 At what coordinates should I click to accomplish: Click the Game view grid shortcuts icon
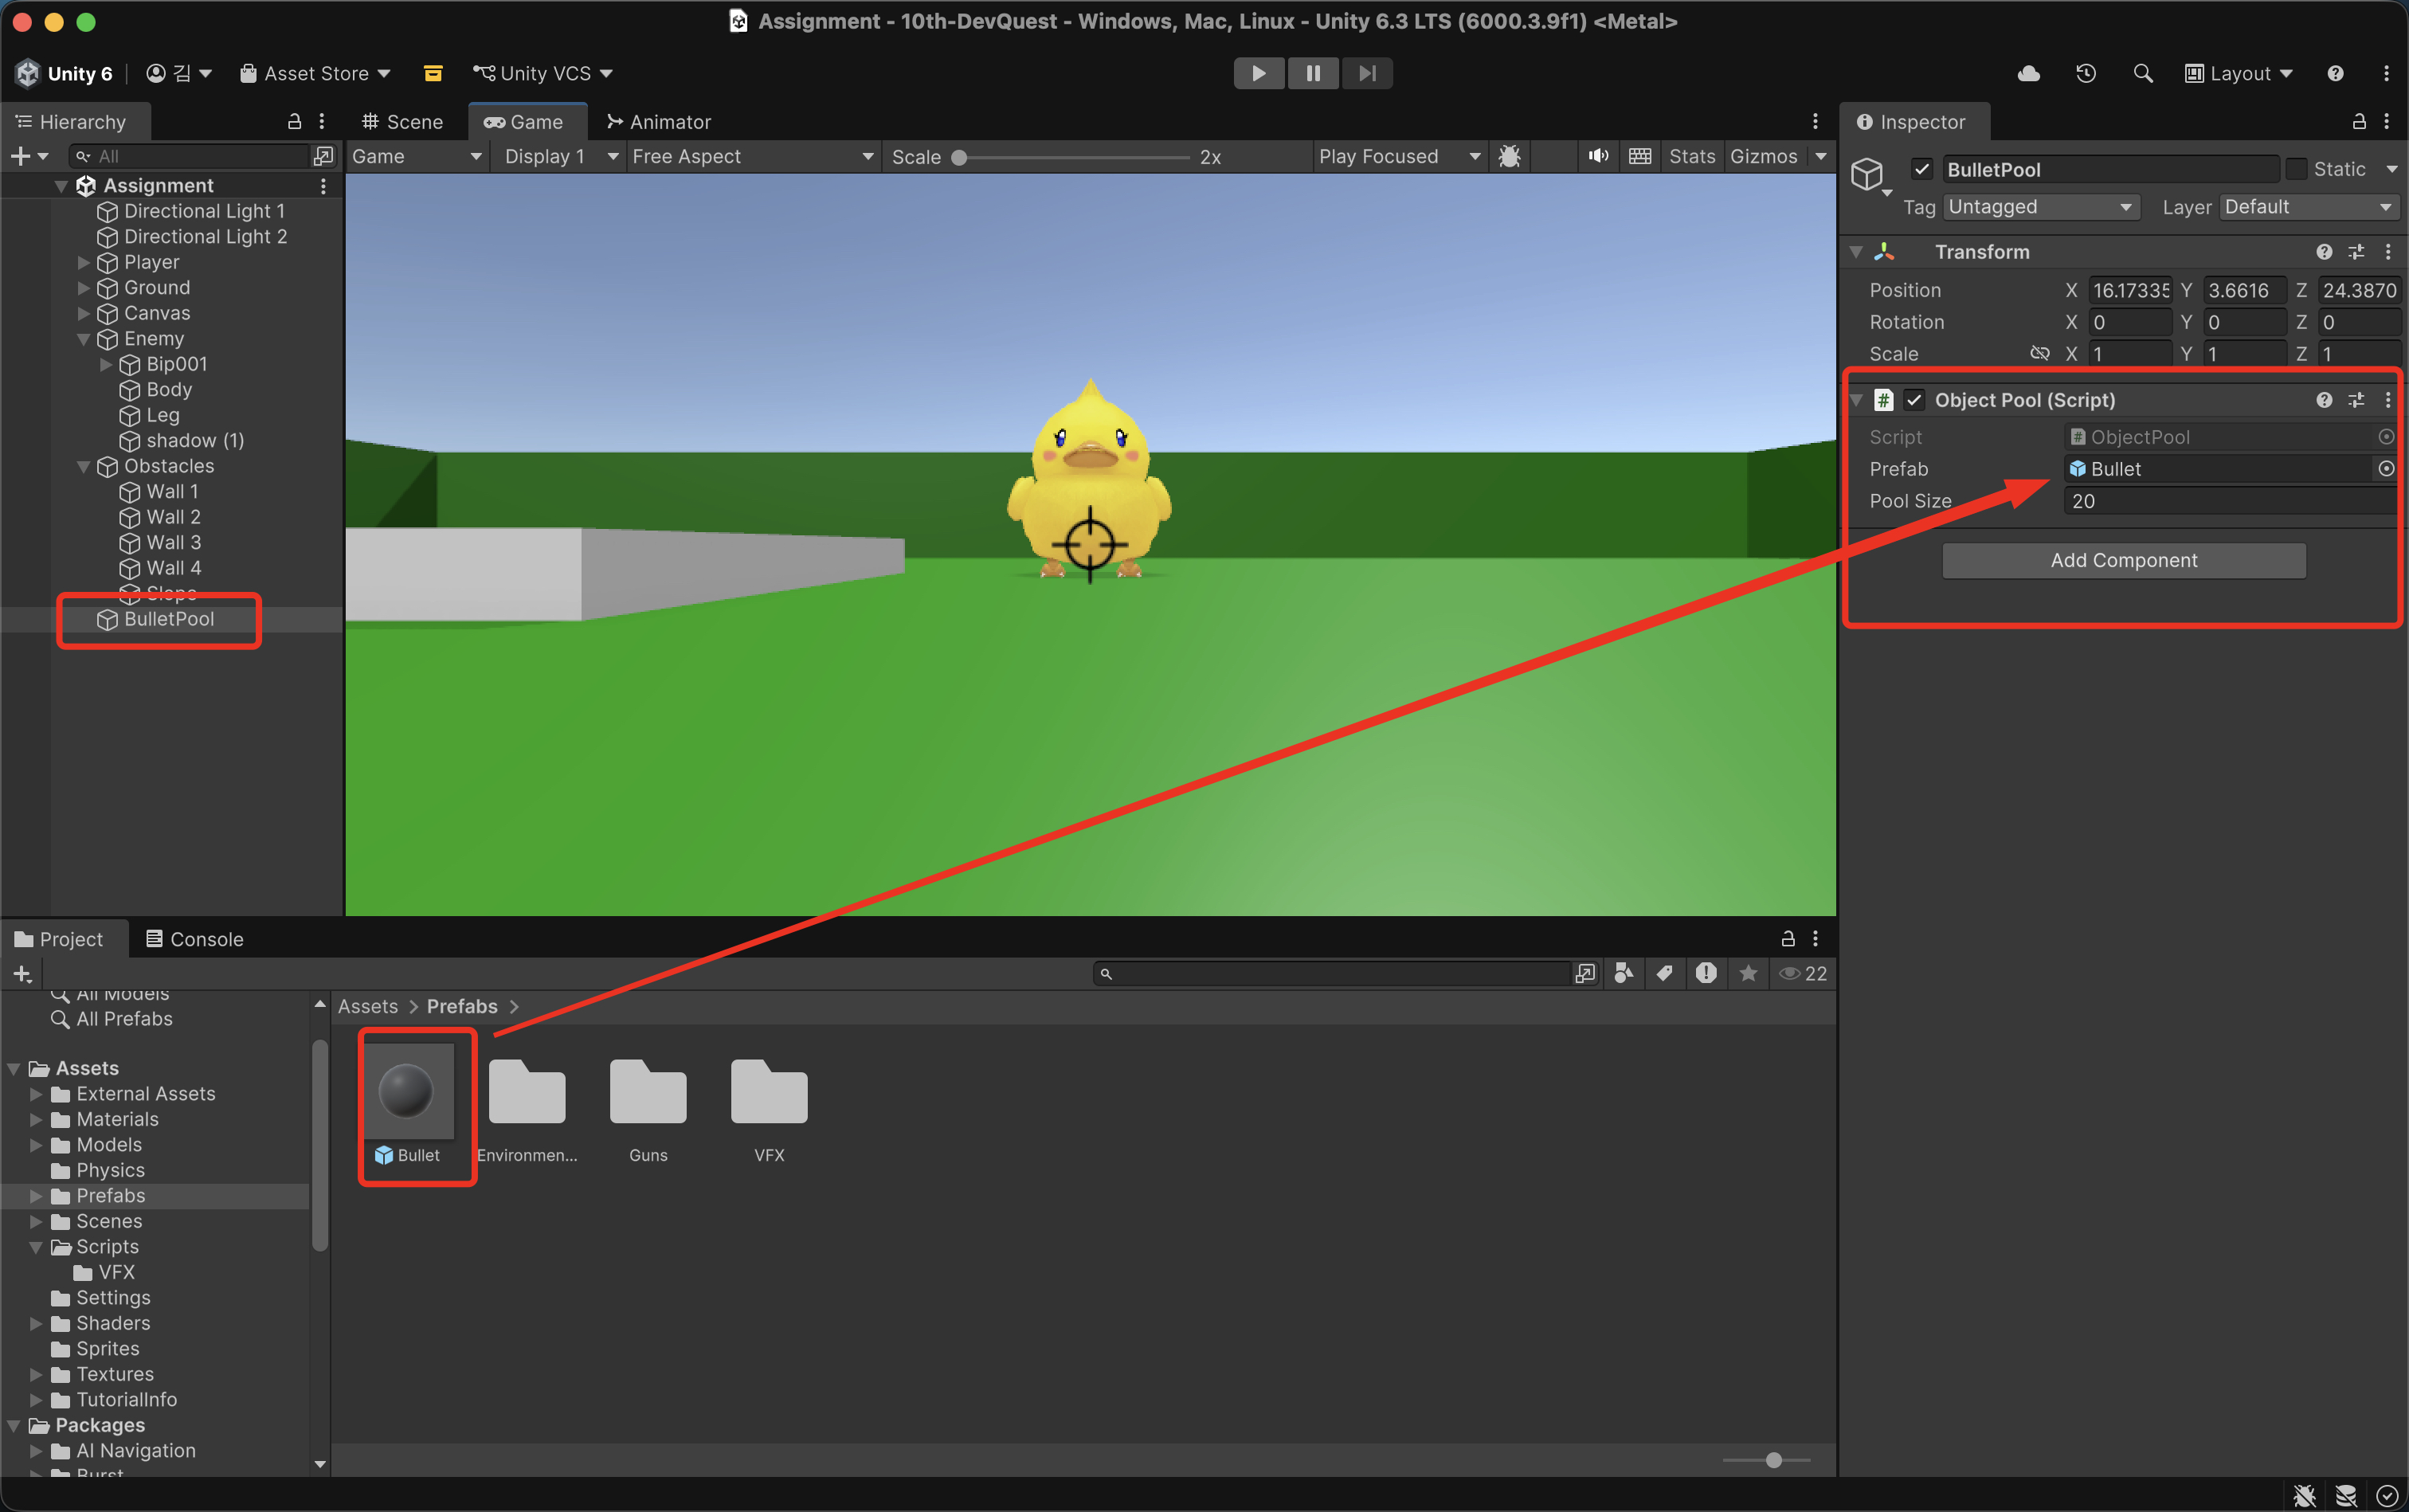point(1640,156)
